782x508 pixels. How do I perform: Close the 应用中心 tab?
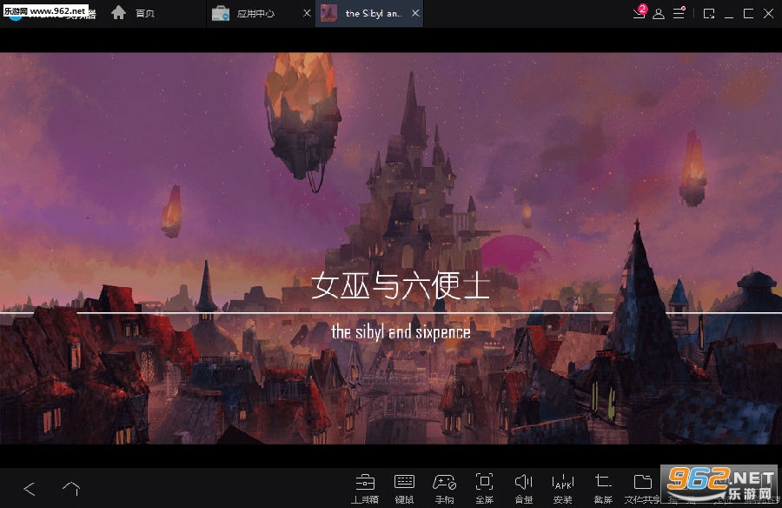308,14
